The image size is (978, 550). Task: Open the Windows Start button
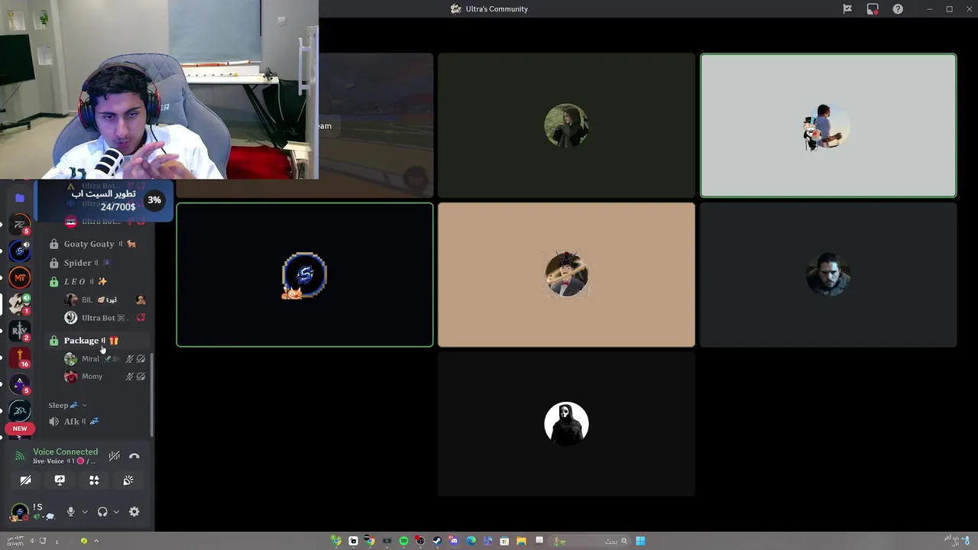coord(640,541)
